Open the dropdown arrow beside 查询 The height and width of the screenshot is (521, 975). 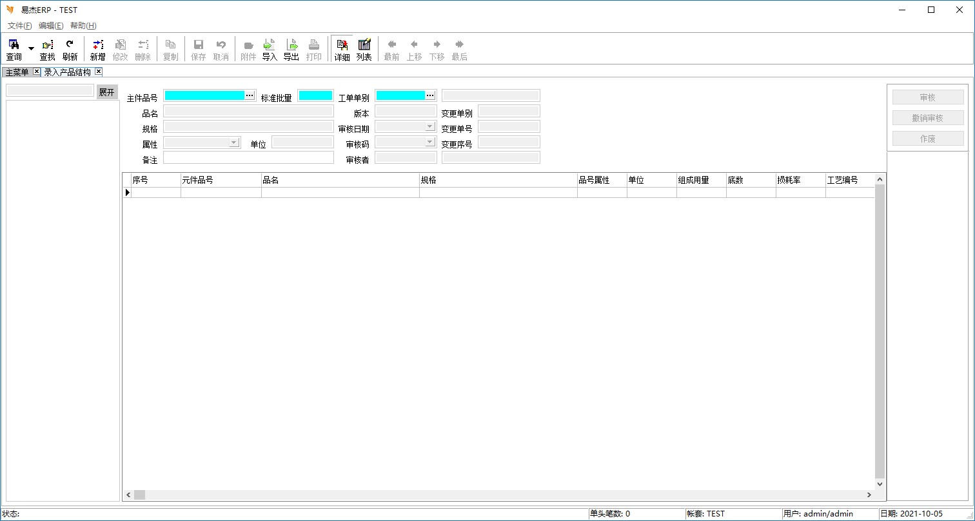coord(31,49)
